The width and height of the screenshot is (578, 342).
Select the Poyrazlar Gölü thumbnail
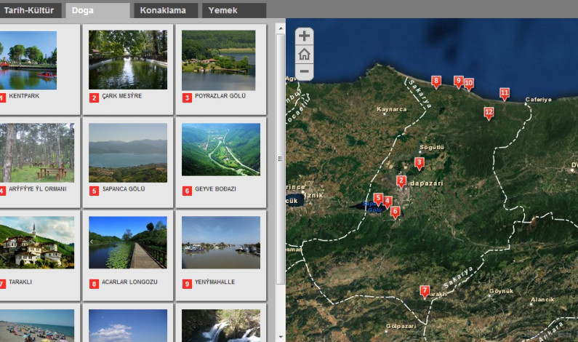[x=219, y=60]
